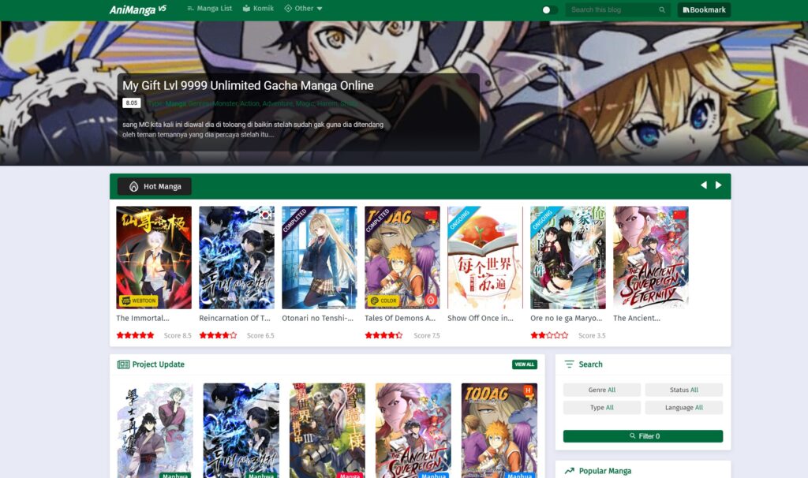This screenshot has width=808, height=478.
Task: Click the hot flame badge on Tales Of Demons cover
Action: point(431,300)
